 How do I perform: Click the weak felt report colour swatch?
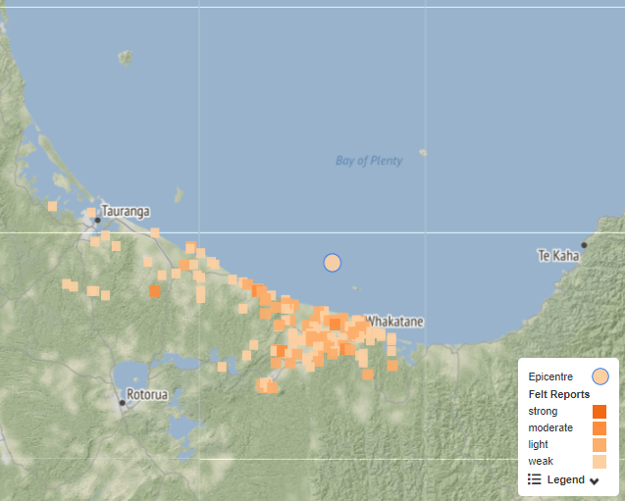click(x=599, y=462)
